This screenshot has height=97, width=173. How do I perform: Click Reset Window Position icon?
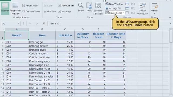coord(133,13)
